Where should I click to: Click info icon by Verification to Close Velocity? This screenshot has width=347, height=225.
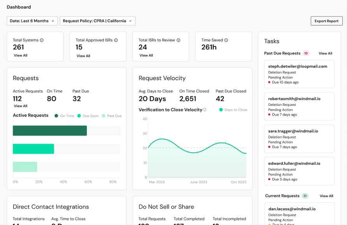pyautogui.click(x=205, y=110)
